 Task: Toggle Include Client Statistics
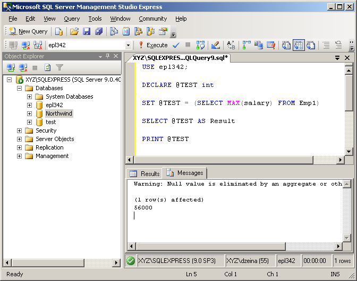259,45
